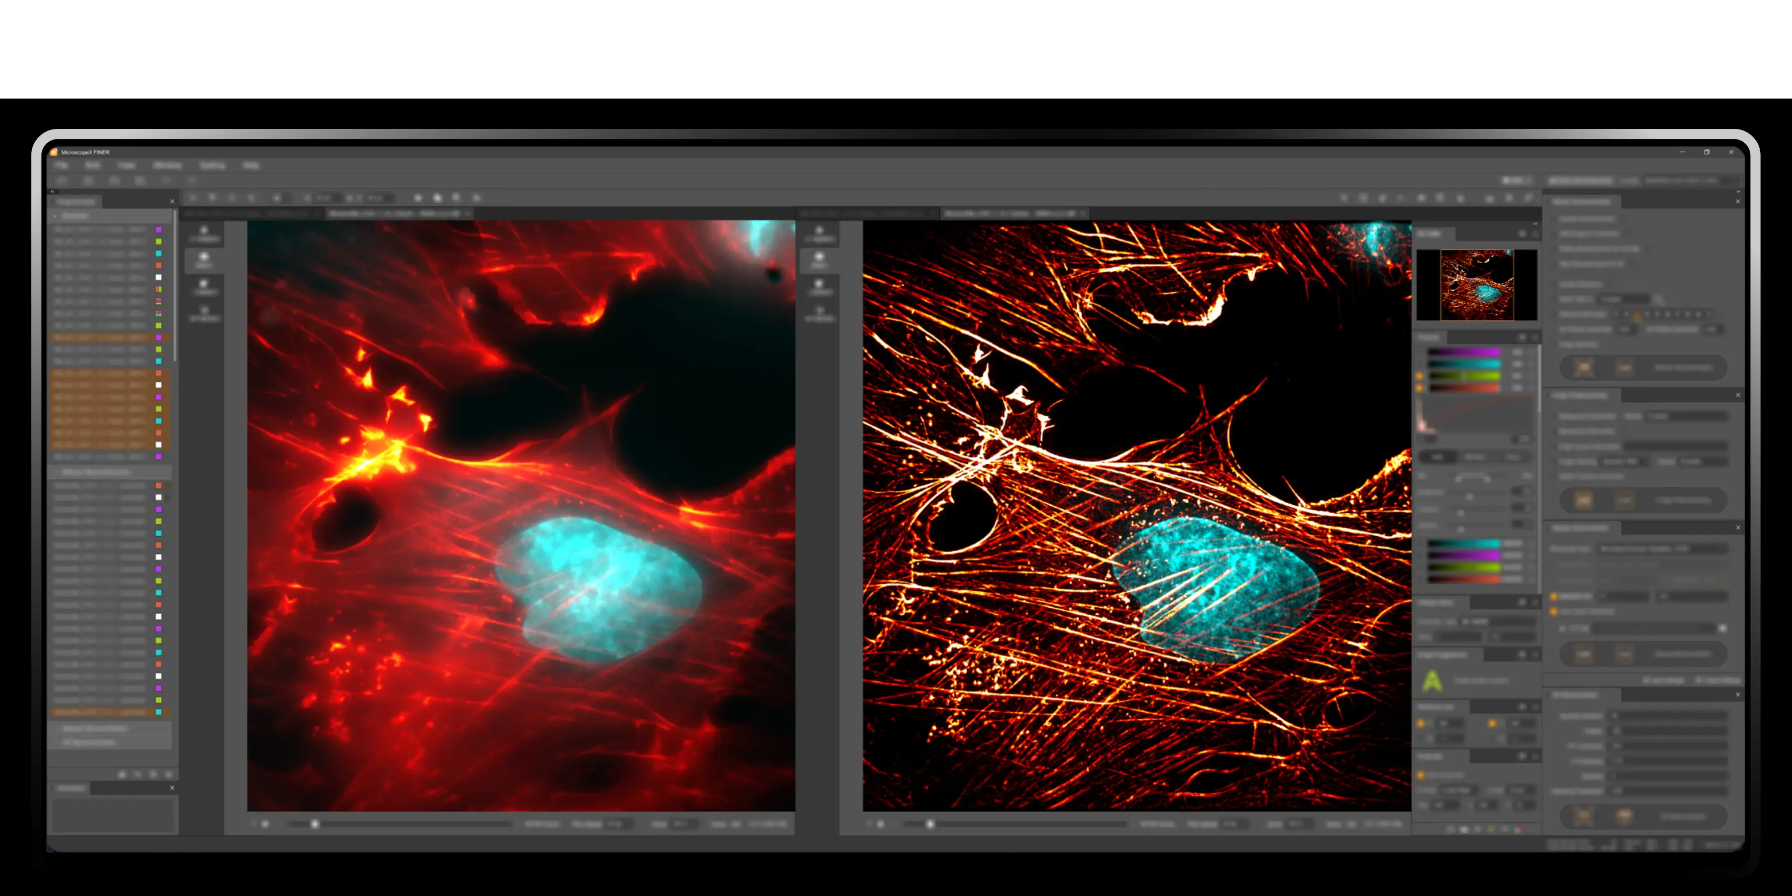Click the four-dot multicolor swatch in the file list
This screenshot has width=1792, height=896.
159,314
